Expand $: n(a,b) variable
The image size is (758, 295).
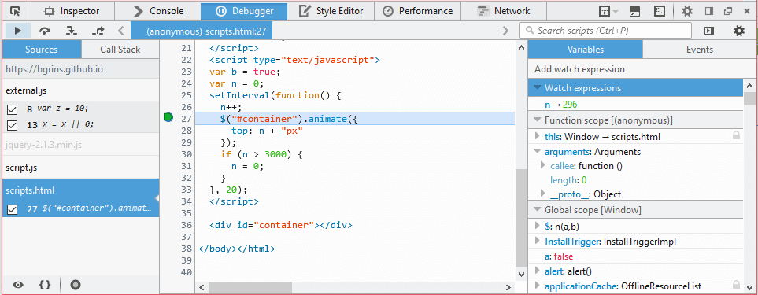click(x=537, y=226)
